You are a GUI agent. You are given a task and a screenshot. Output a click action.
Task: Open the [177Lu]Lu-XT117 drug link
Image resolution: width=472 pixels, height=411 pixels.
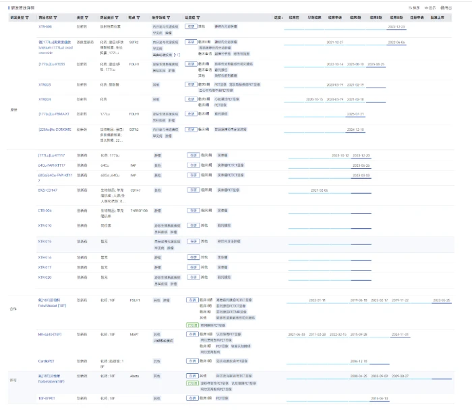pyautogui.click(x=51, y=155)
